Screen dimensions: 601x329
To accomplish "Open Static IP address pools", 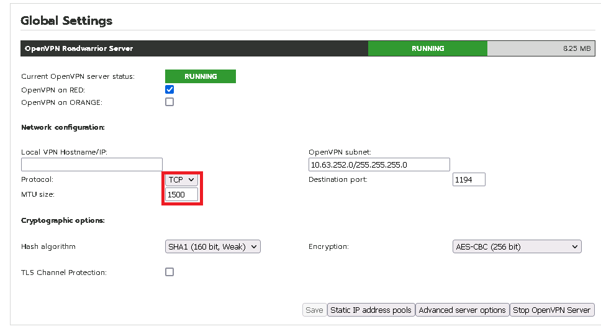I will tap(371, 310).
